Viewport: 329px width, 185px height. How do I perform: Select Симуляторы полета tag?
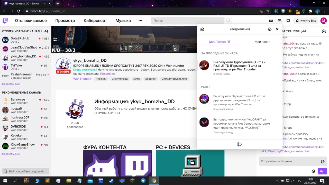coord(175,79)
